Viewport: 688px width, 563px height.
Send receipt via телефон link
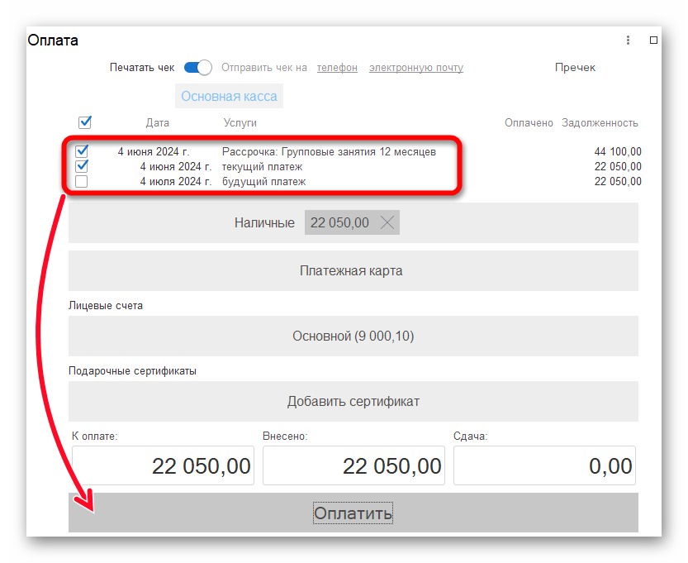(337, 68)
